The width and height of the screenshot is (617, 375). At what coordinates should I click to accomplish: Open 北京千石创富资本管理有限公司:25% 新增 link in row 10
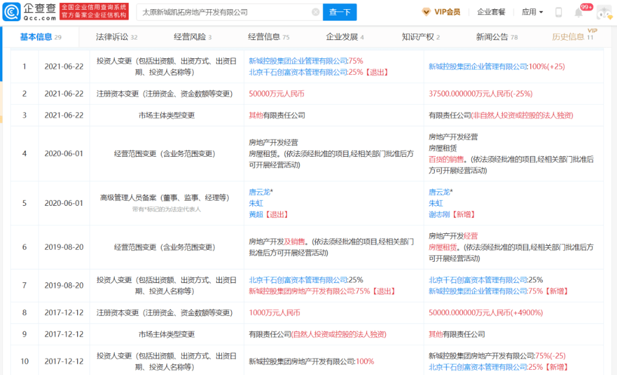coord(499,367)
